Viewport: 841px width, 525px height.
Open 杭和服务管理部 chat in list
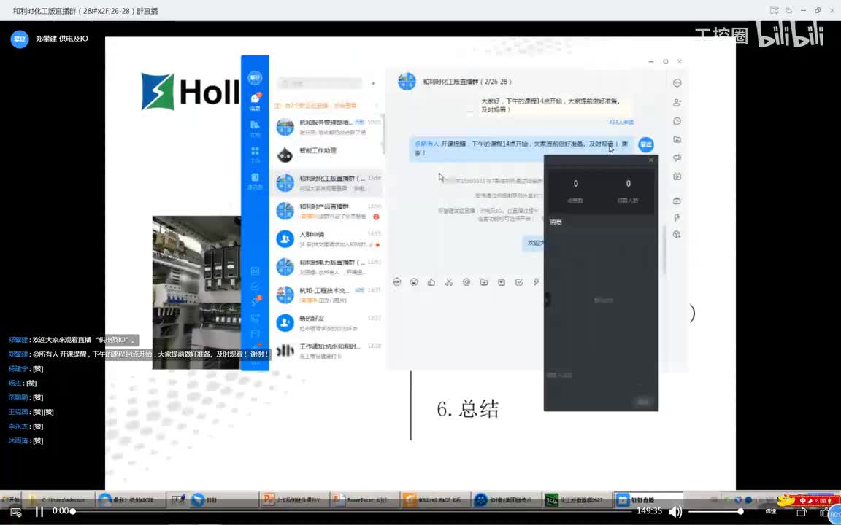(328, 127)
